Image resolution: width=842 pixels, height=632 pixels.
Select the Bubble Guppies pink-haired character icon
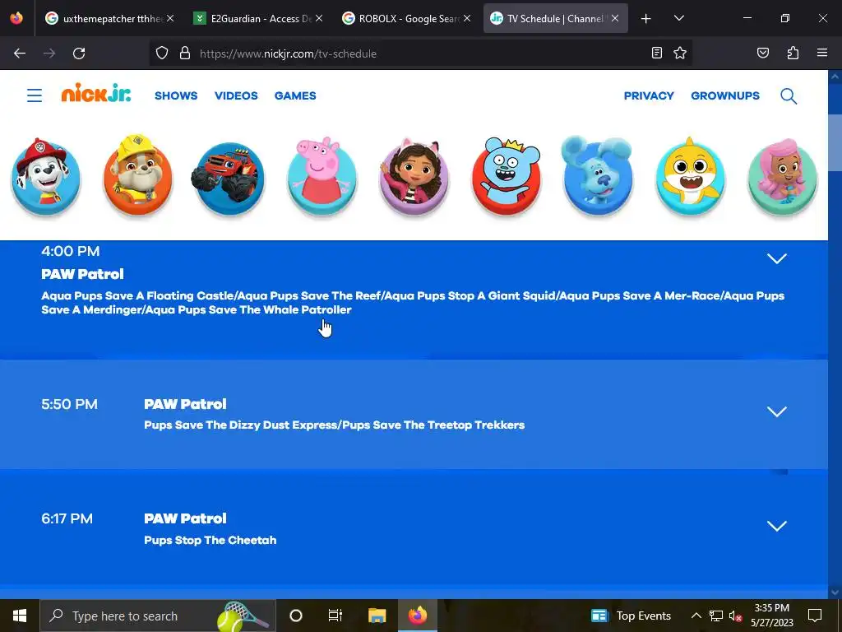tap(783, 177)
